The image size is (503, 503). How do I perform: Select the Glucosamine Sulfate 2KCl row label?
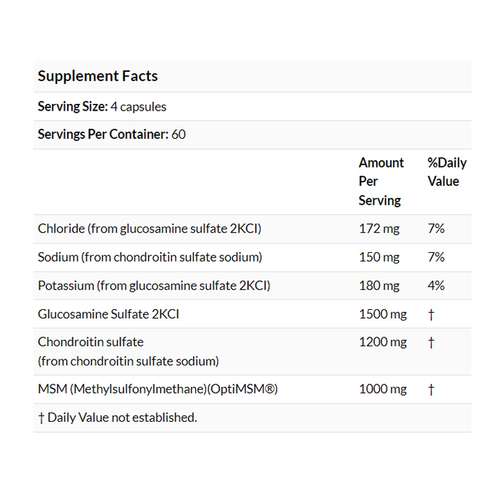(109, 314)
